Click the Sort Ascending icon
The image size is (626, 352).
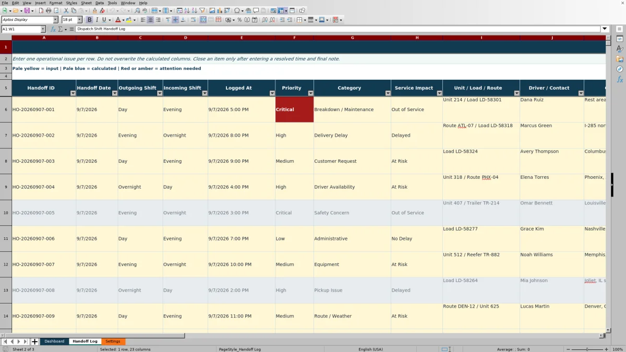(x=187, y=10)
